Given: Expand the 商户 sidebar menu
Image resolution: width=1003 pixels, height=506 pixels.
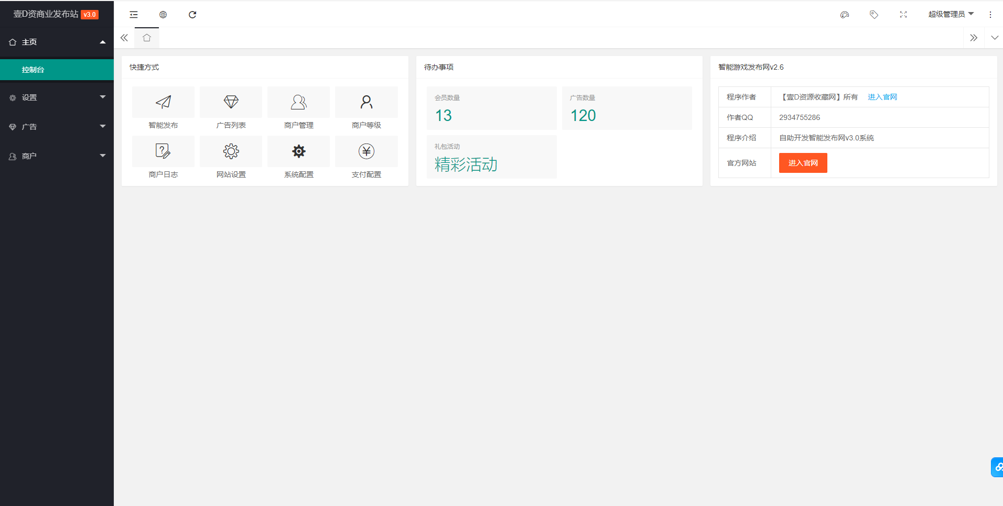Looking at the screenshot, I should [x=57, y=156].
